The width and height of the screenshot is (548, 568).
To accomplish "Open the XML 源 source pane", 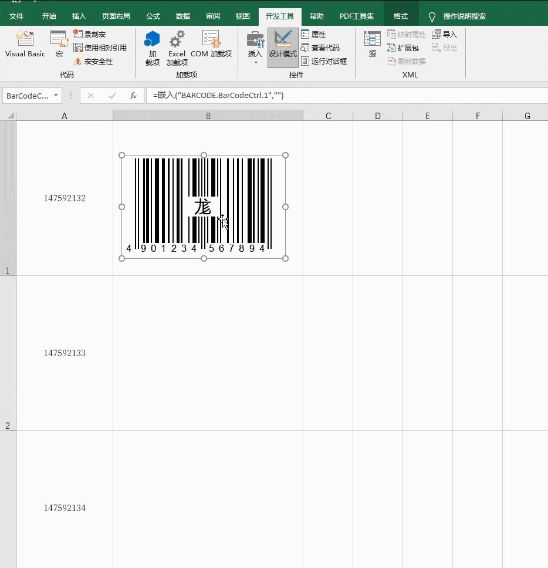I will [x=373, y=44].
